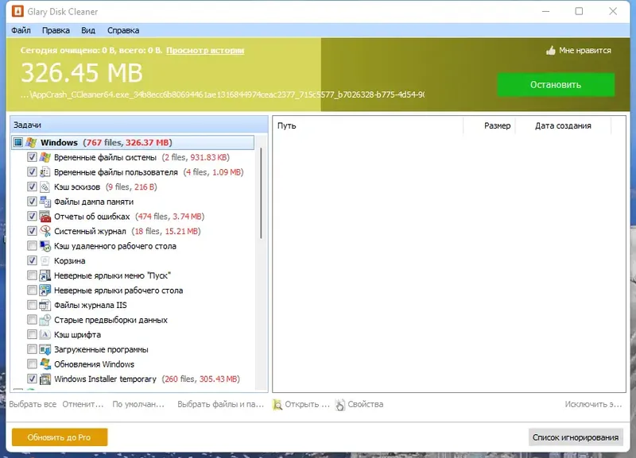Click the Неверные ярлыки рабочего стола icon
The image size is (636, 458).
coord(45,291)
